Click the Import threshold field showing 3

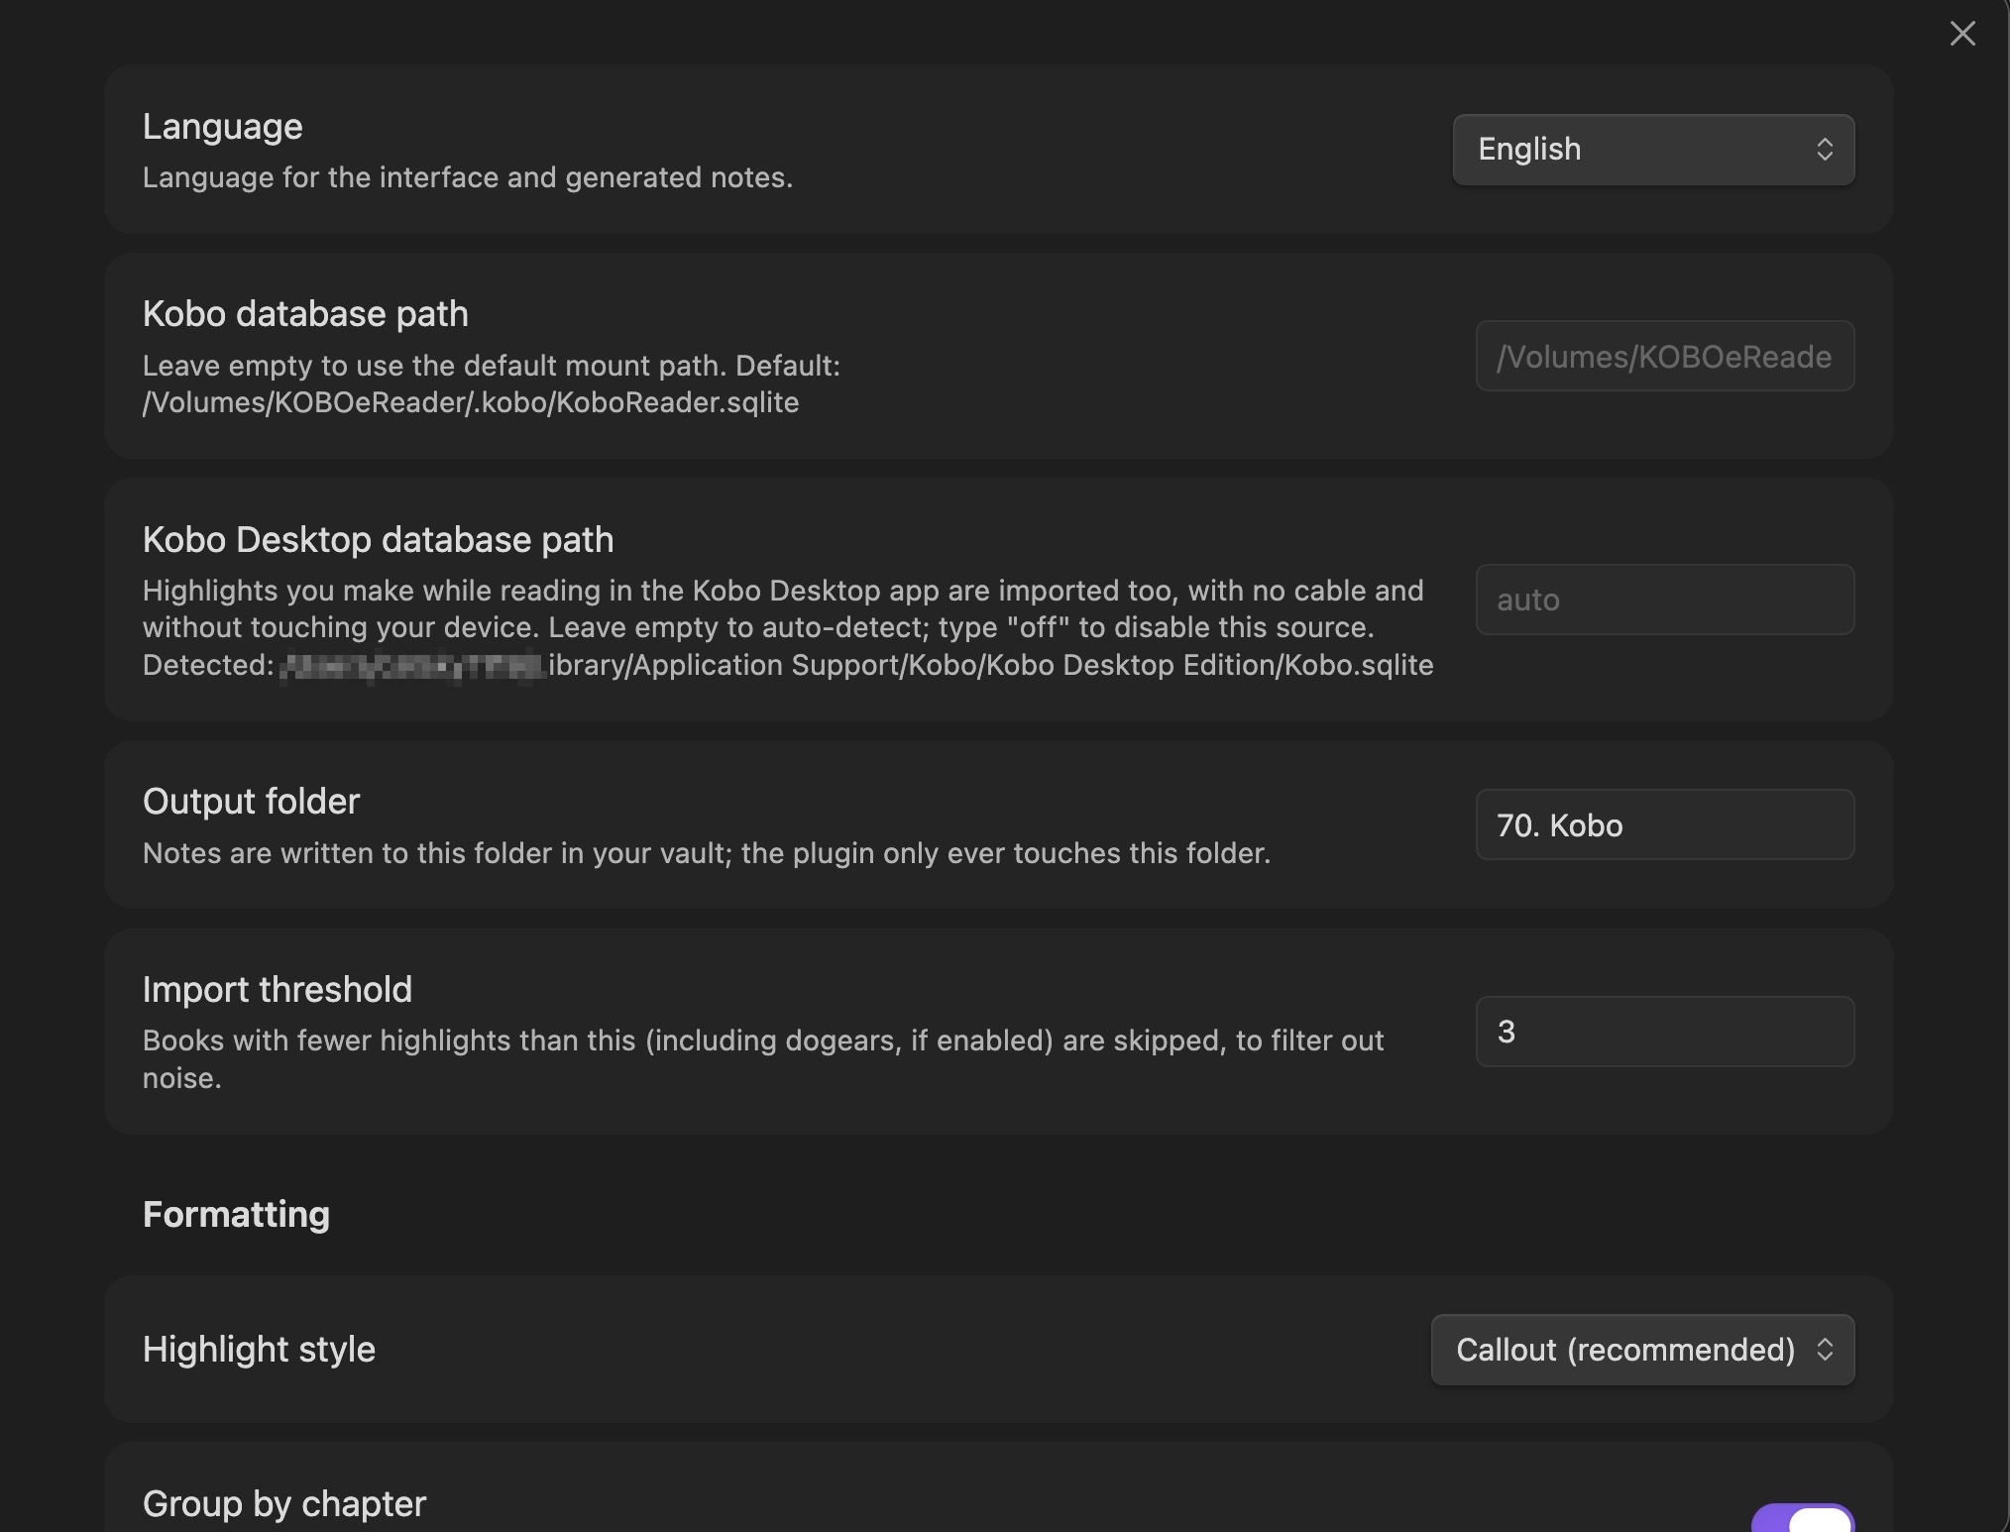coord(1665,1032)
